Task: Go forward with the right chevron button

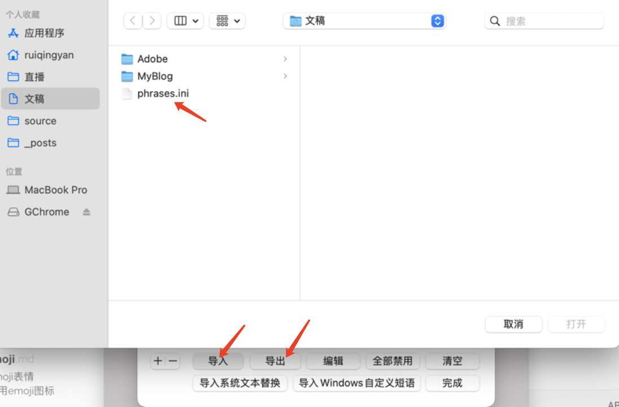Action: point(152,20)
